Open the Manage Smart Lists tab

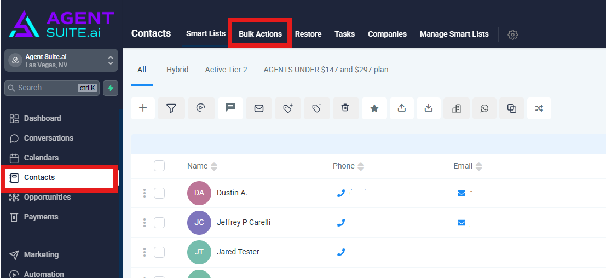pyautogui.click(x=454, y=34)
